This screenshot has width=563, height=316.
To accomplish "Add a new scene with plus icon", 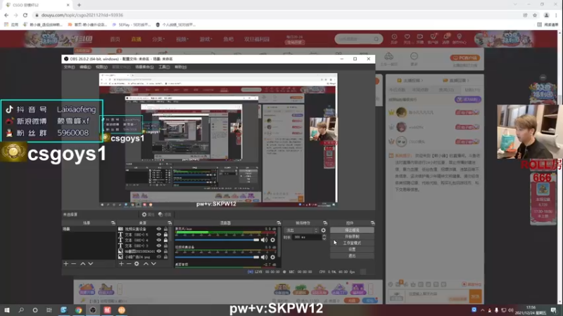I will click(65, 264).
